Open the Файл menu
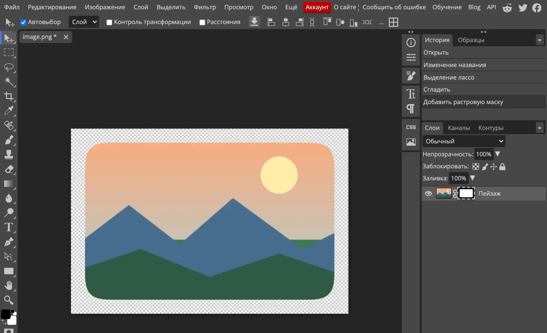 point(12,7)
